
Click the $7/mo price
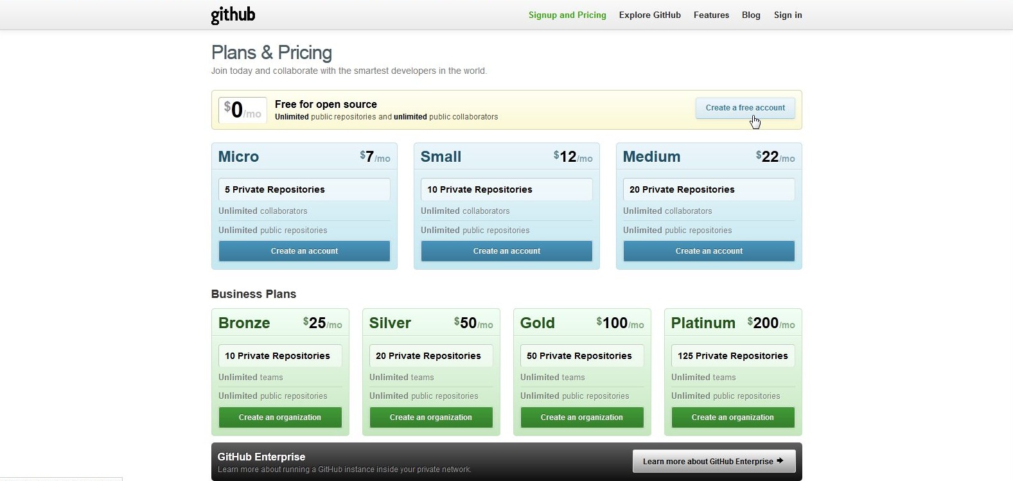coord(375,157)
